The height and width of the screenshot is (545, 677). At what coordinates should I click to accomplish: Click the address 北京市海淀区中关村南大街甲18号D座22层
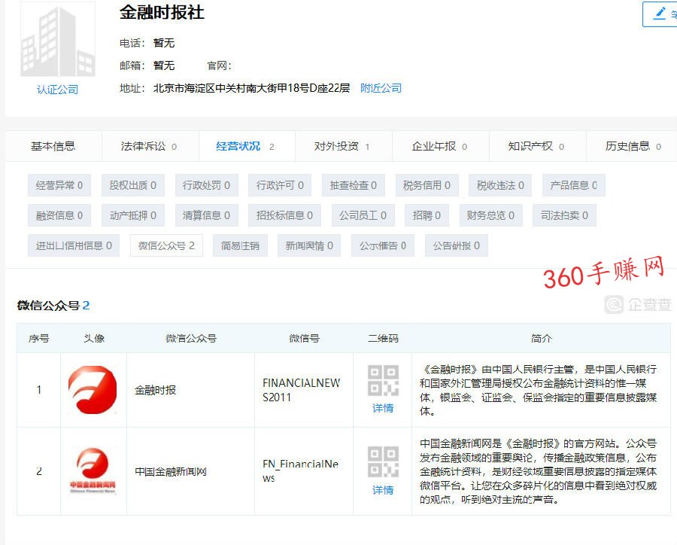click(252, 88)
